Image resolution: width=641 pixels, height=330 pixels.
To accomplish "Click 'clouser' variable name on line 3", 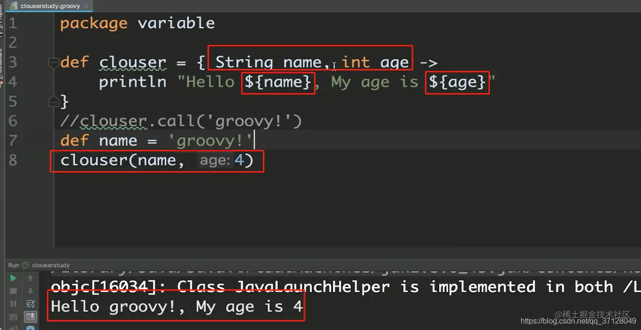I will [133, 62].
